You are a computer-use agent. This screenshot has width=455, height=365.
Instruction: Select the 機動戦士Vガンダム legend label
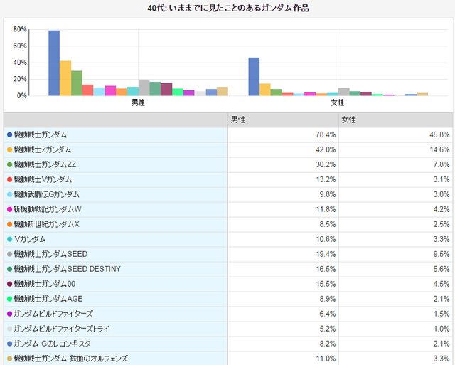[43, 179]
